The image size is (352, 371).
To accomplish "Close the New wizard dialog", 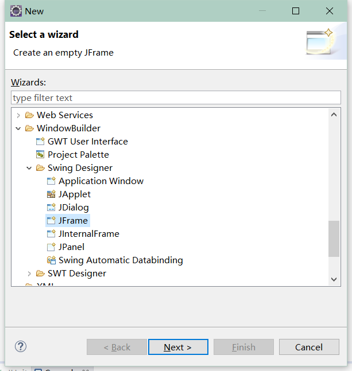I will click(329, 11).
